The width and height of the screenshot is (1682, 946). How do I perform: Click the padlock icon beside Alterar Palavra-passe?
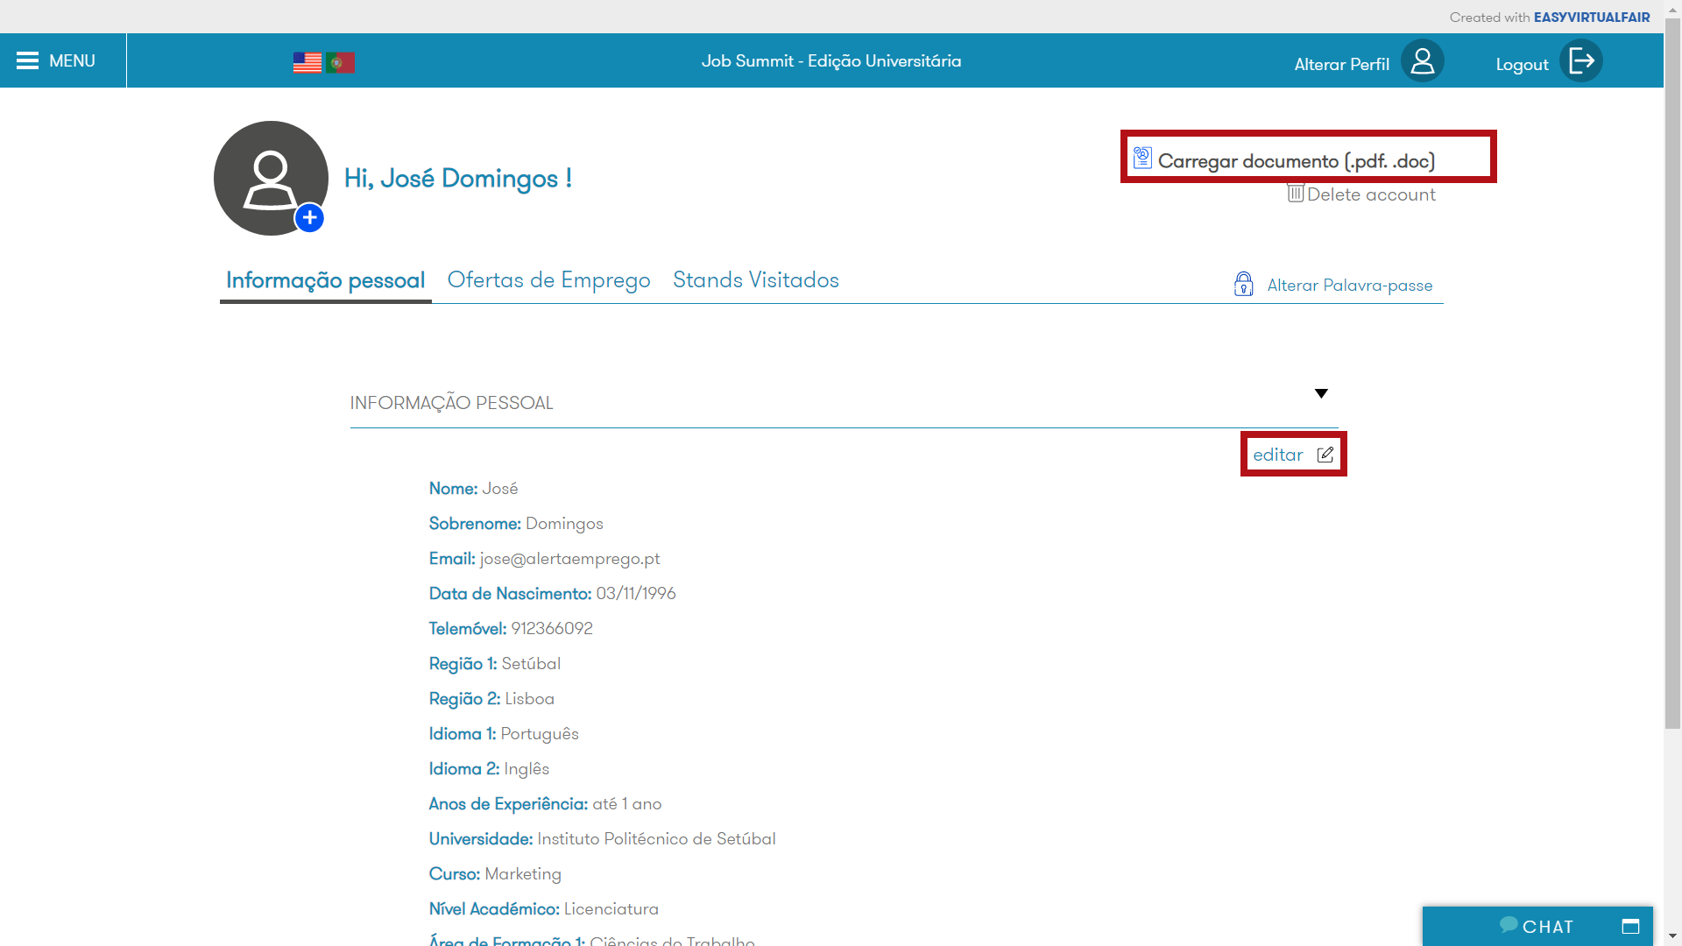pos(1243,284)
